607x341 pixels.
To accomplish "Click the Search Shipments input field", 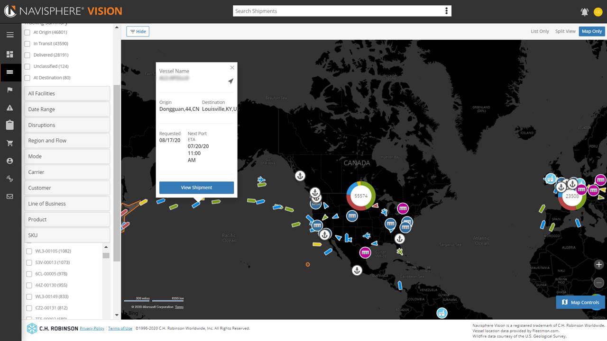I will point(337,11).
